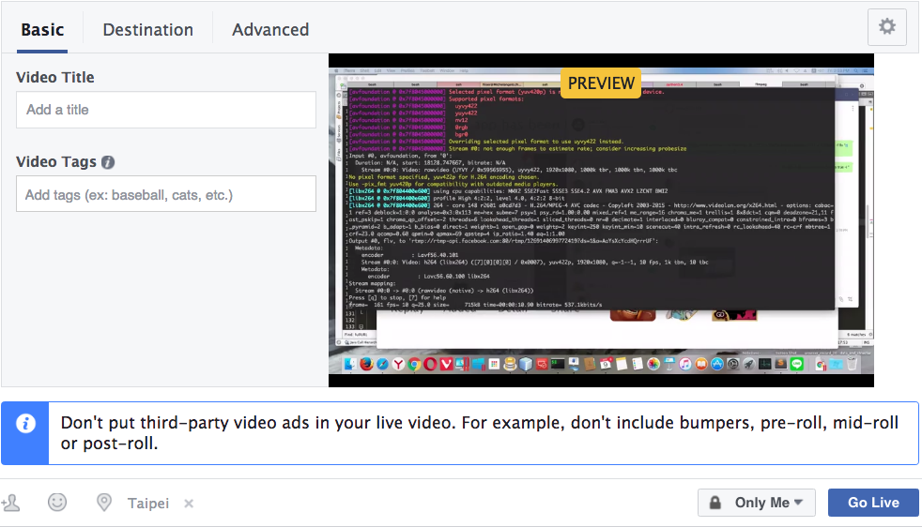Show the Video Tags info tooltip
Screen dimensions: 922x527
(108, 162)
